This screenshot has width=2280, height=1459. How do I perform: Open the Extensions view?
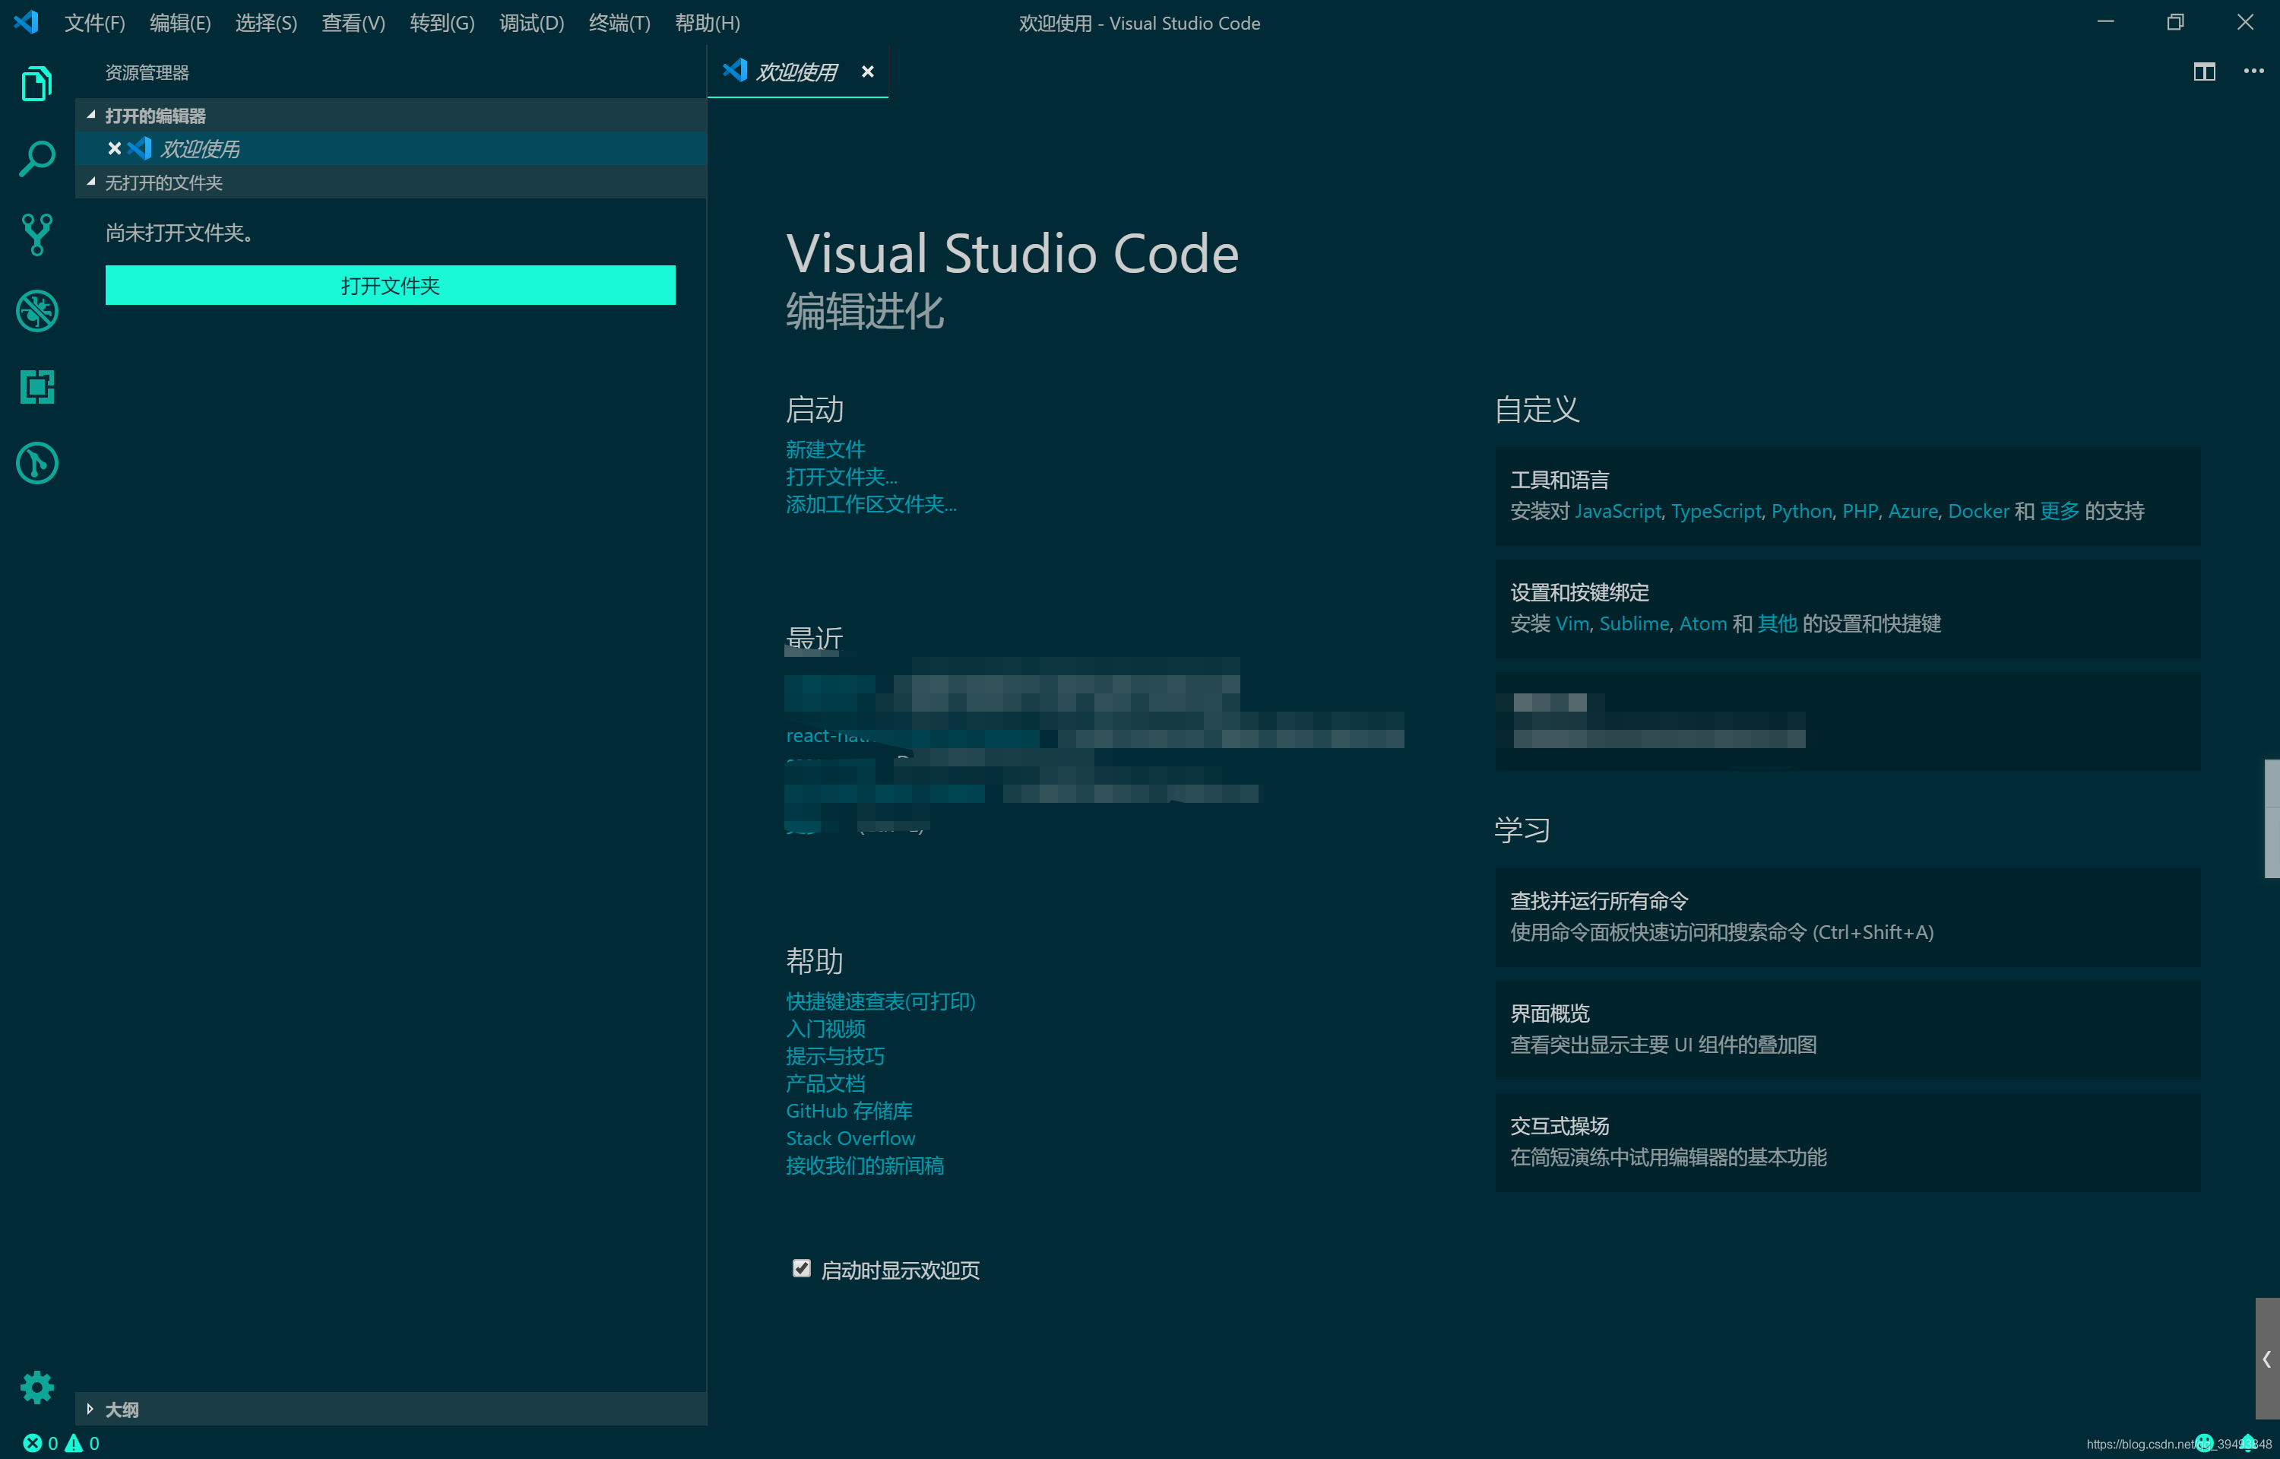(x=37, y=386)
